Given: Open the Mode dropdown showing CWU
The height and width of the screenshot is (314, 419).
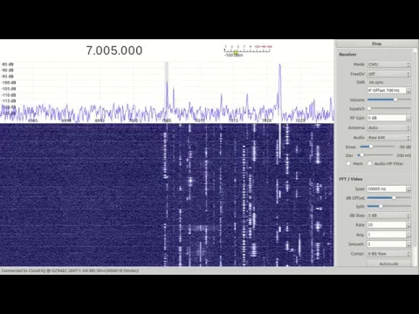Looking at the screenshot, I should [388, 65].
